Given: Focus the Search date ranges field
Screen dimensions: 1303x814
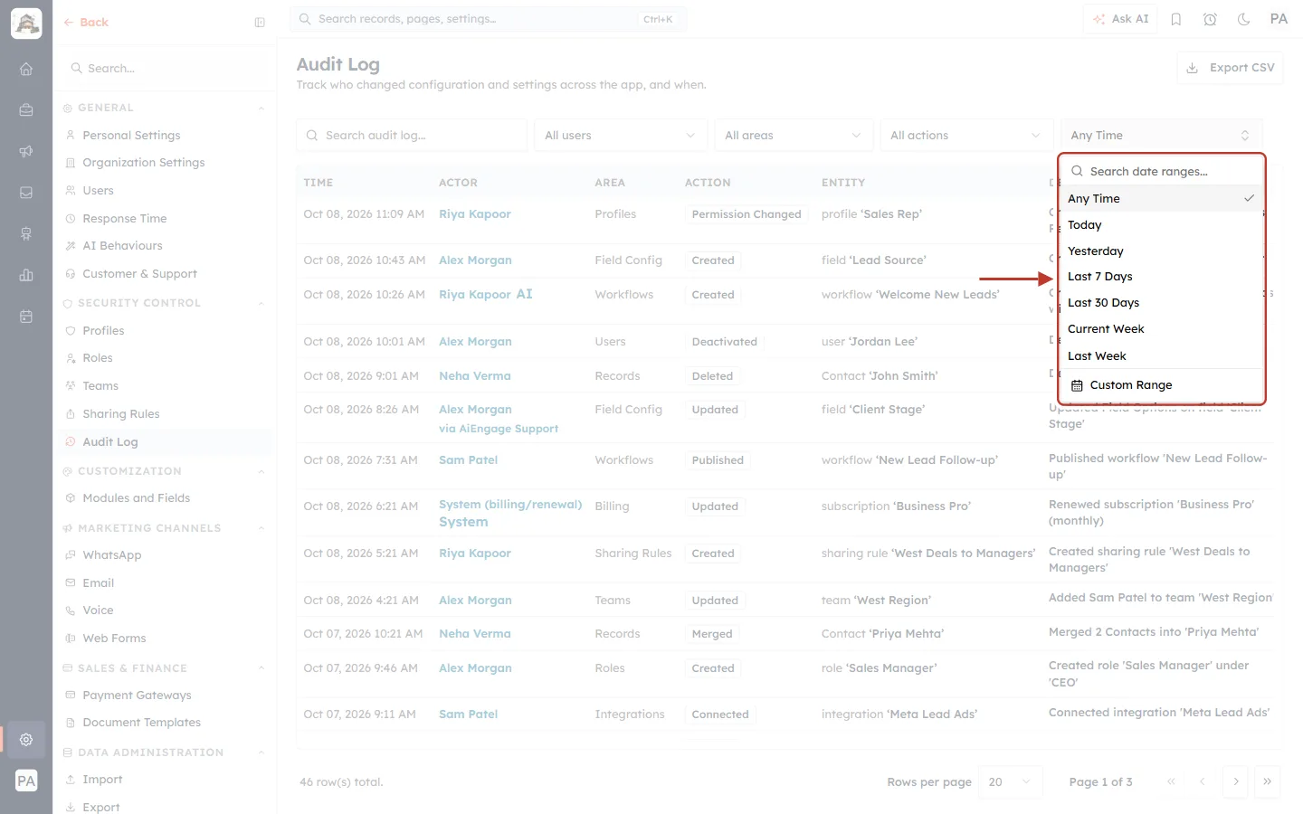Looking at the screenshot, I should (1161, 172).
